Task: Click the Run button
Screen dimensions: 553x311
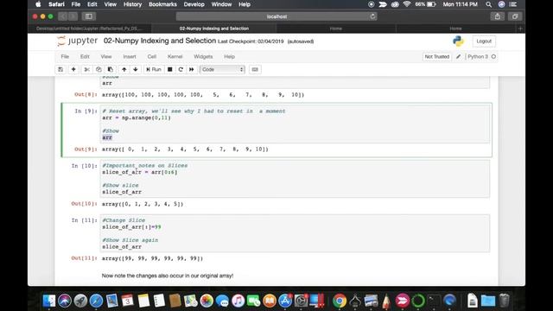Action: pyautogui.click(x=154, y=69)
